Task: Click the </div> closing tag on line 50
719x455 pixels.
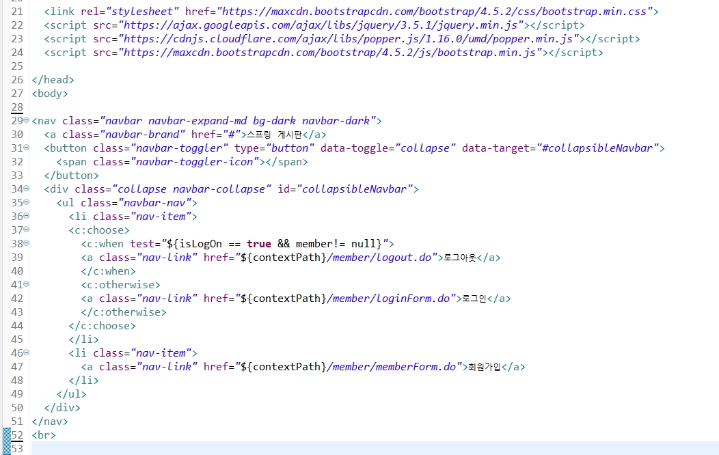Action: pyautogui.click(x=62, y=408)
